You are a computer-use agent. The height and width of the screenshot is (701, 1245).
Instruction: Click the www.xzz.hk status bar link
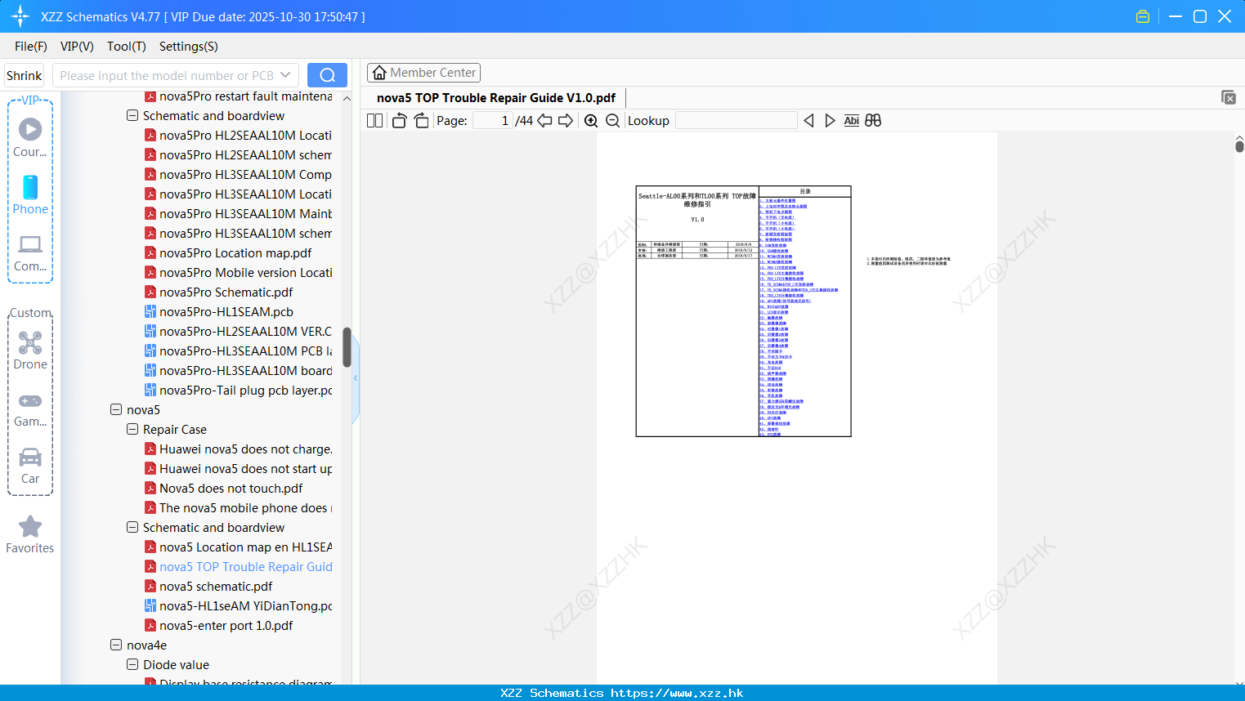677,693
